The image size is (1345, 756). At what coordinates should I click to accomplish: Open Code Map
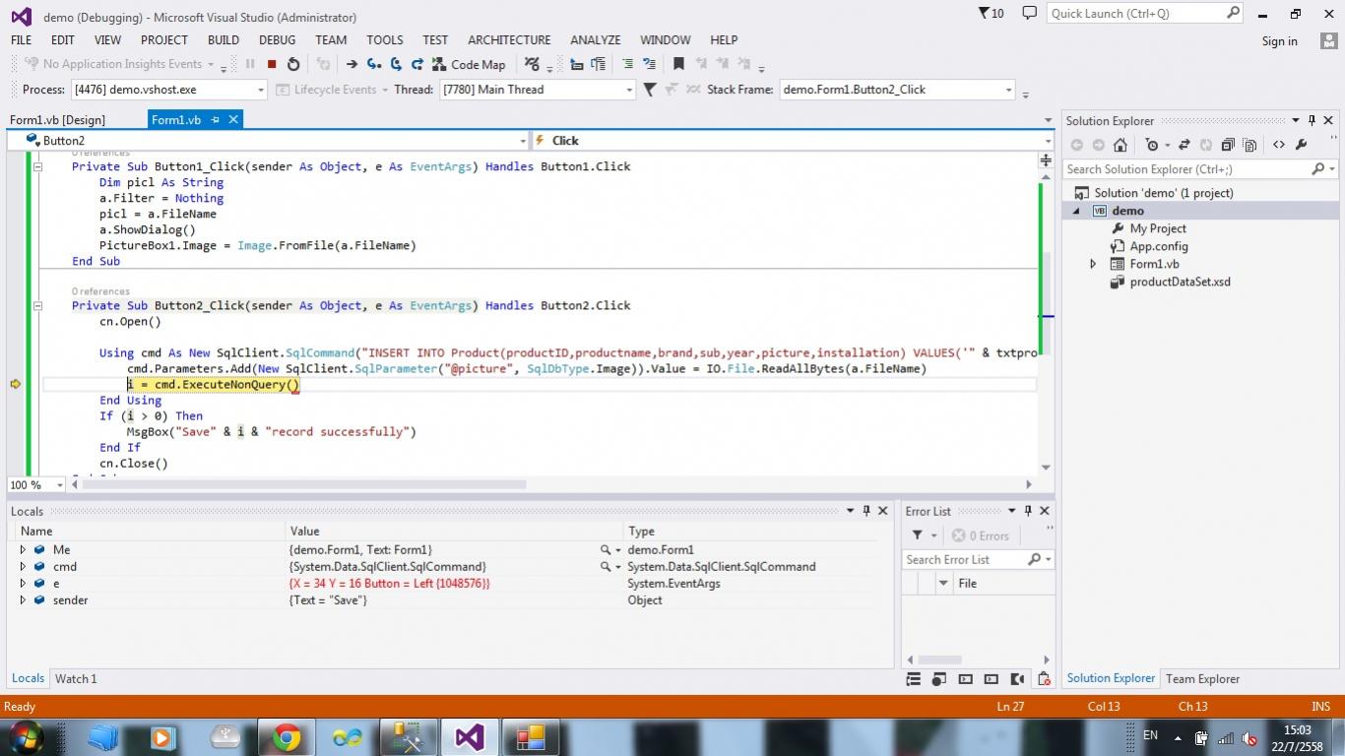coord(469,64)
